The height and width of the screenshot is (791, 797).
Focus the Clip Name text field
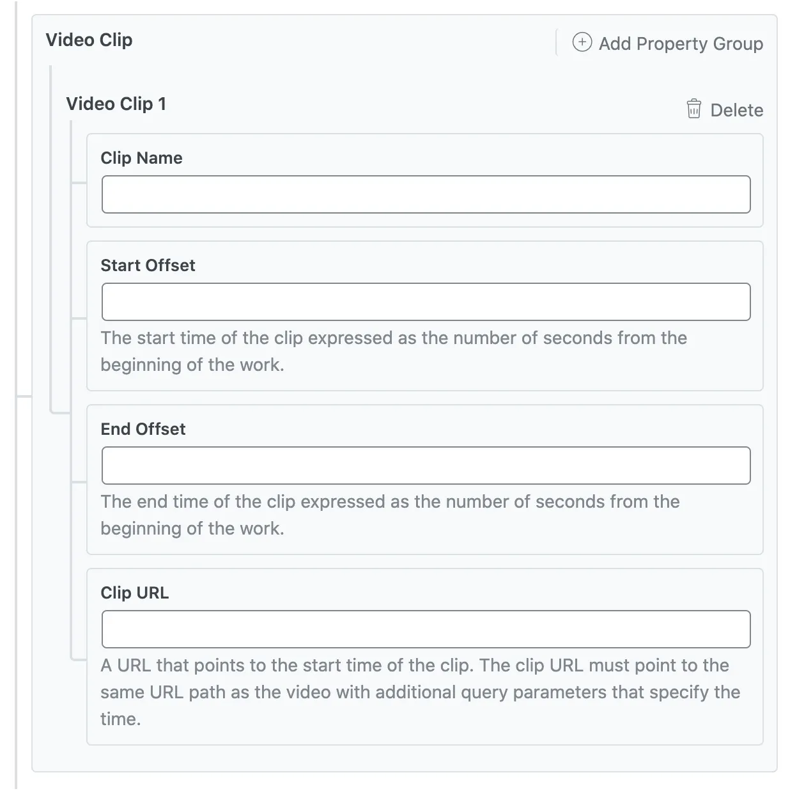426,194
